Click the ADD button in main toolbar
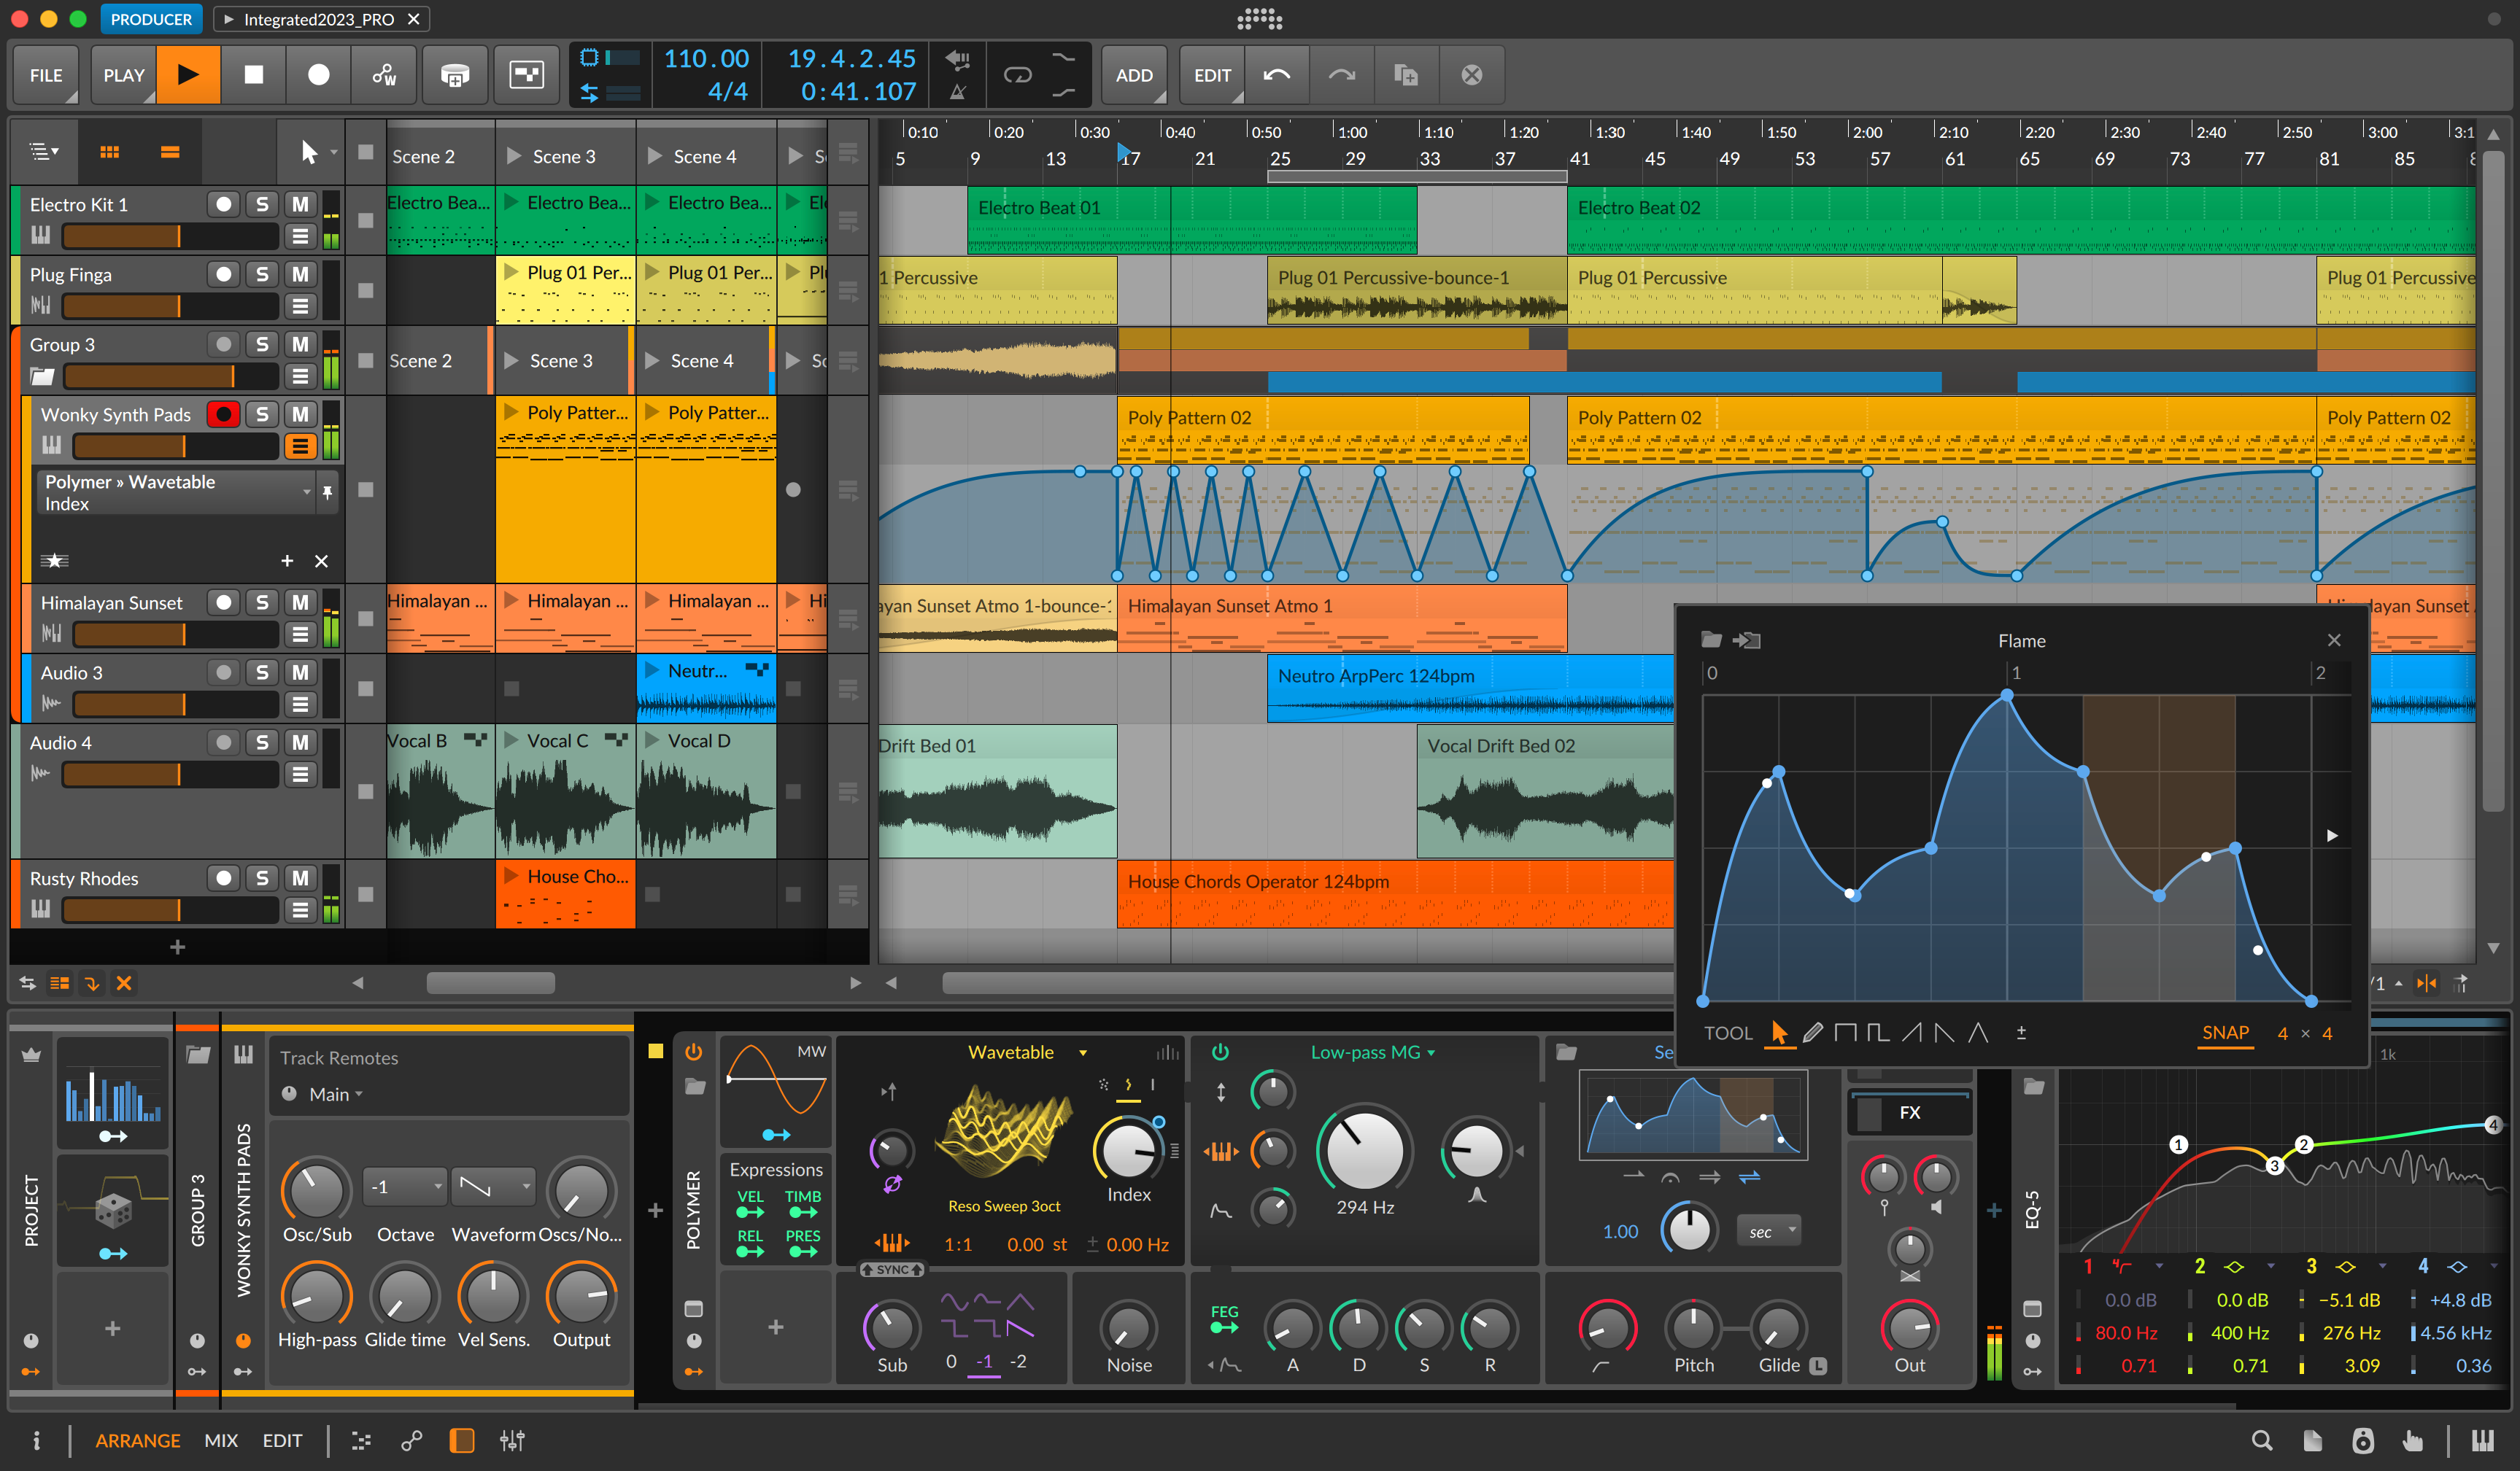 [x=1135, y=74]
